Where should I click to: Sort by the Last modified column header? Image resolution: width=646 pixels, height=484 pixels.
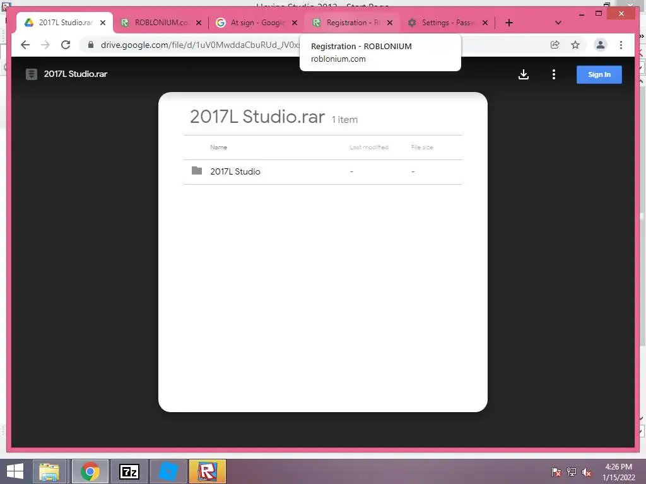click(x=368, y=147)
